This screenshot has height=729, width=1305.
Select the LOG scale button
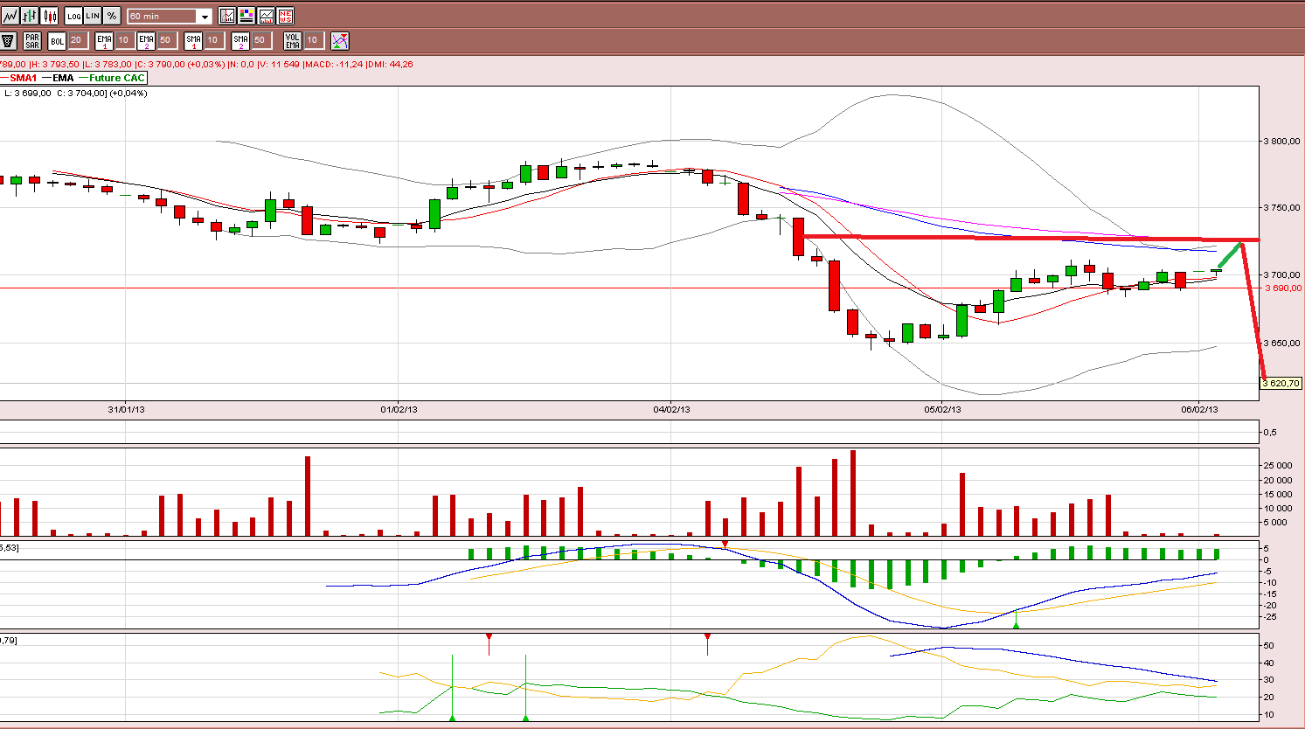point(73,16)
